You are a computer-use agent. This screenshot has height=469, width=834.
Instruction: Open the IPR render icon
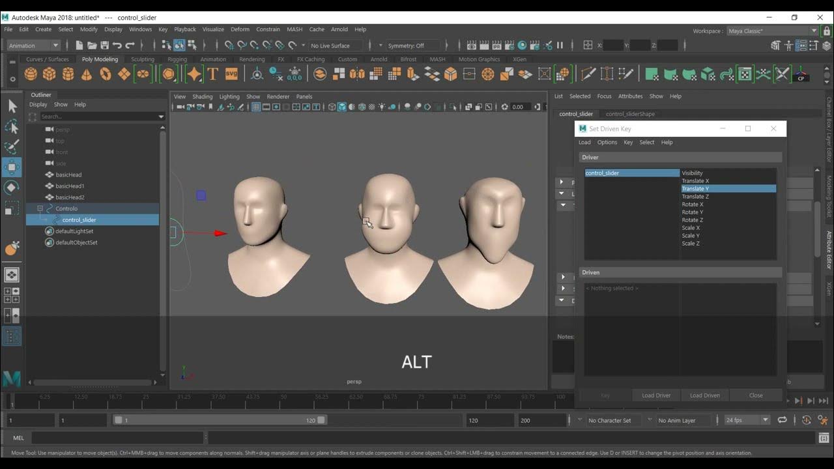(497, 46)
